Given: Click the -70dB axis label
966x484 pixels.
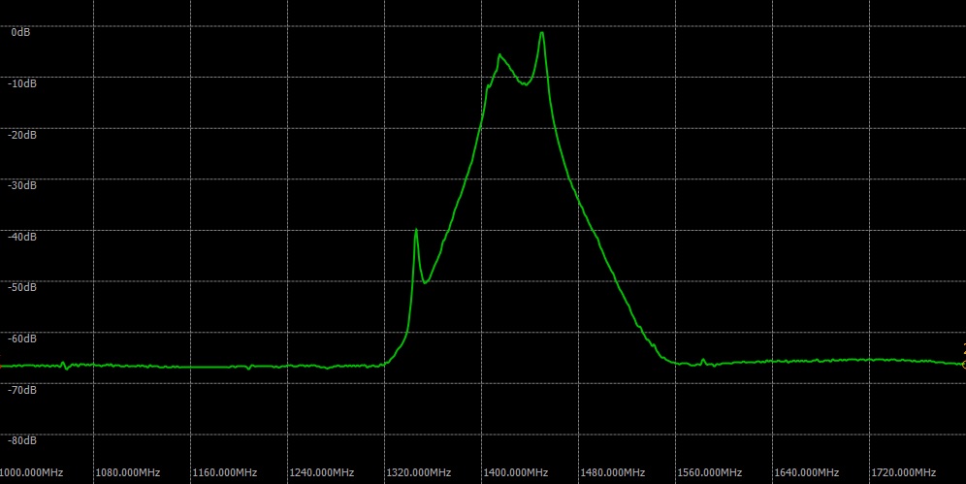Looking at the screenshot, I should click(22, 390).
